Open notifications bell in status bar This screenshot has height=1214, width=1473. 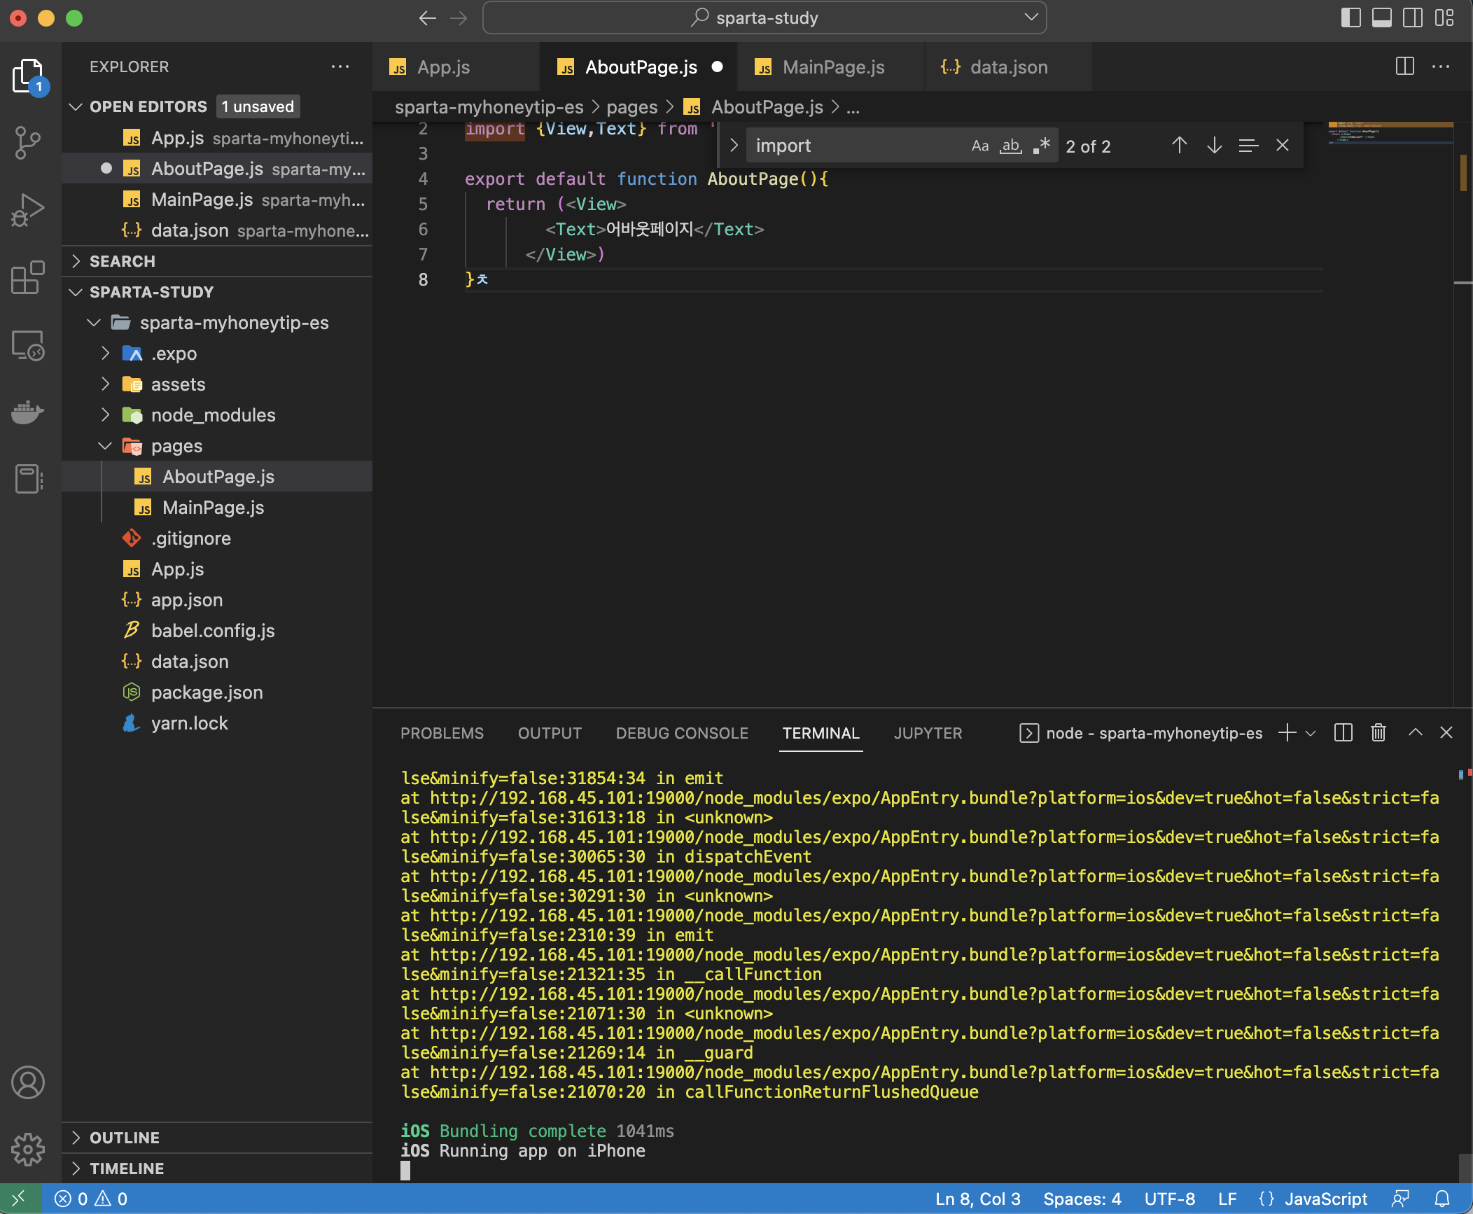(1442, 1199)
